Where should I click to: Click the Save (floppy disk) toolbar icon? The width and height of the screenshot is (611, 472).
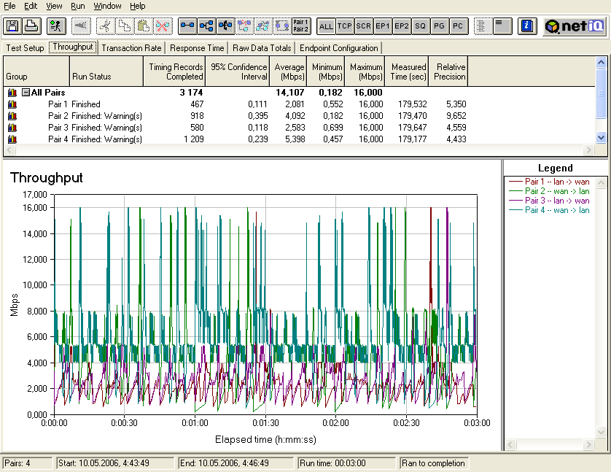point(12,26)
